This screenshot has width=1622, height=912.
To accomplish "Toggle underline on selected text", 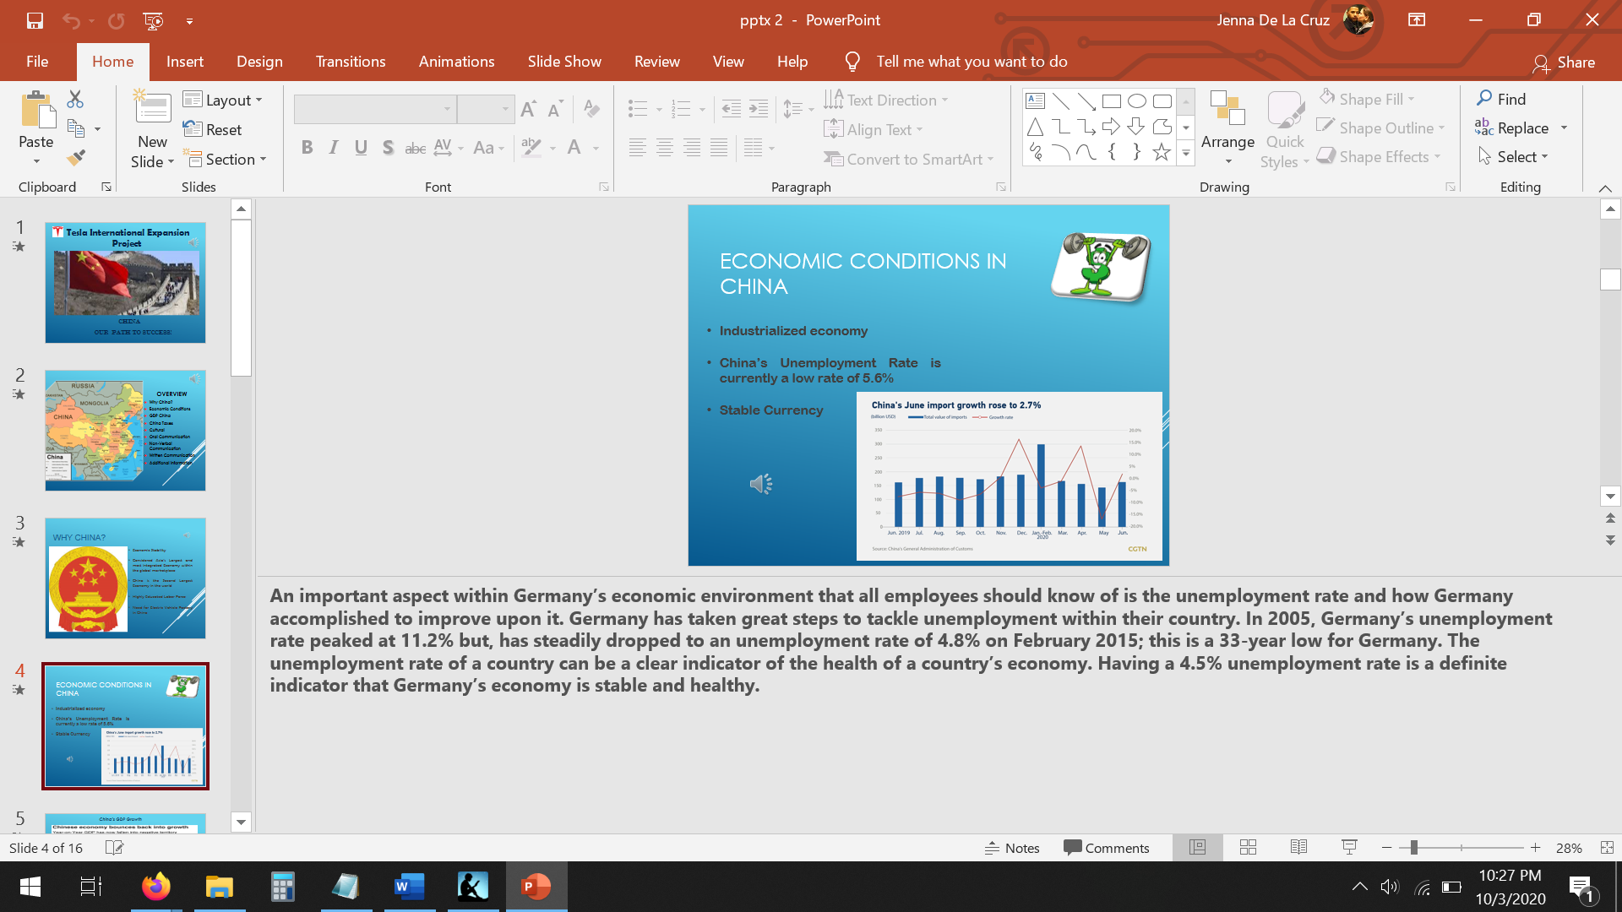I will pos(362,147).
